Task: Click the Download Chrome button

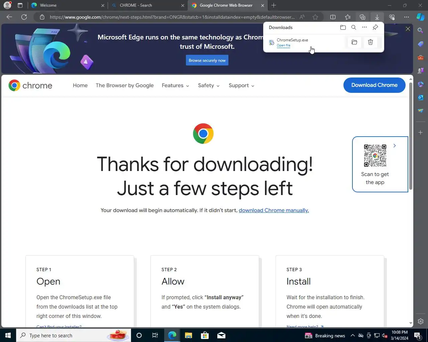Action: [374, 85]
